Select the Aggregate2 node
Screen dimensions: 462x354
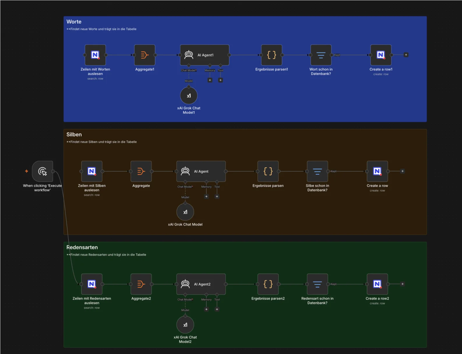pyautogui.click(x=141, y=284)
